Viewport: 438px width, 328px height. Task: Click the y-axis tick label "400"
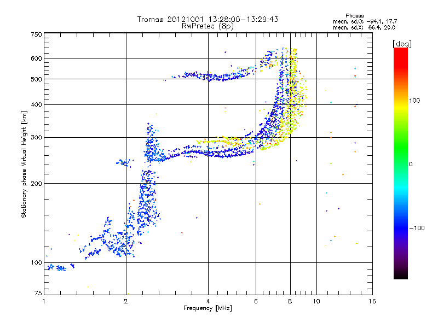[36, 105]
